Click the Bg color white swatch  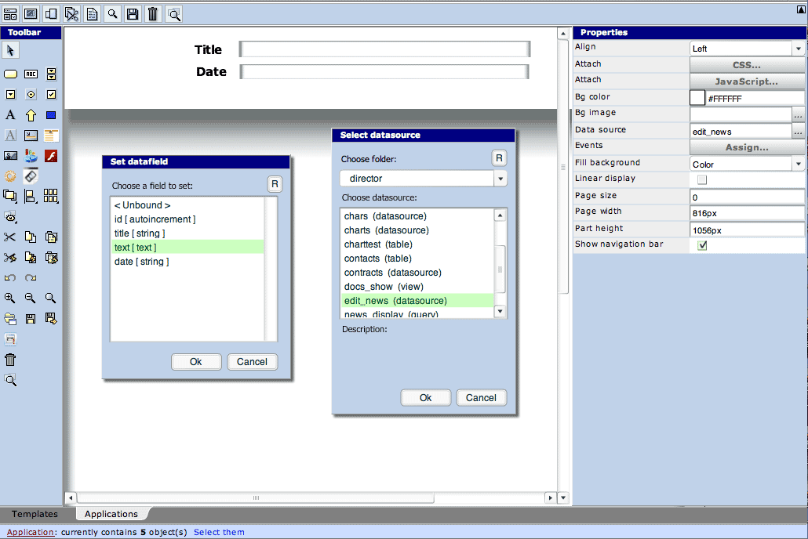pos(697,98)
